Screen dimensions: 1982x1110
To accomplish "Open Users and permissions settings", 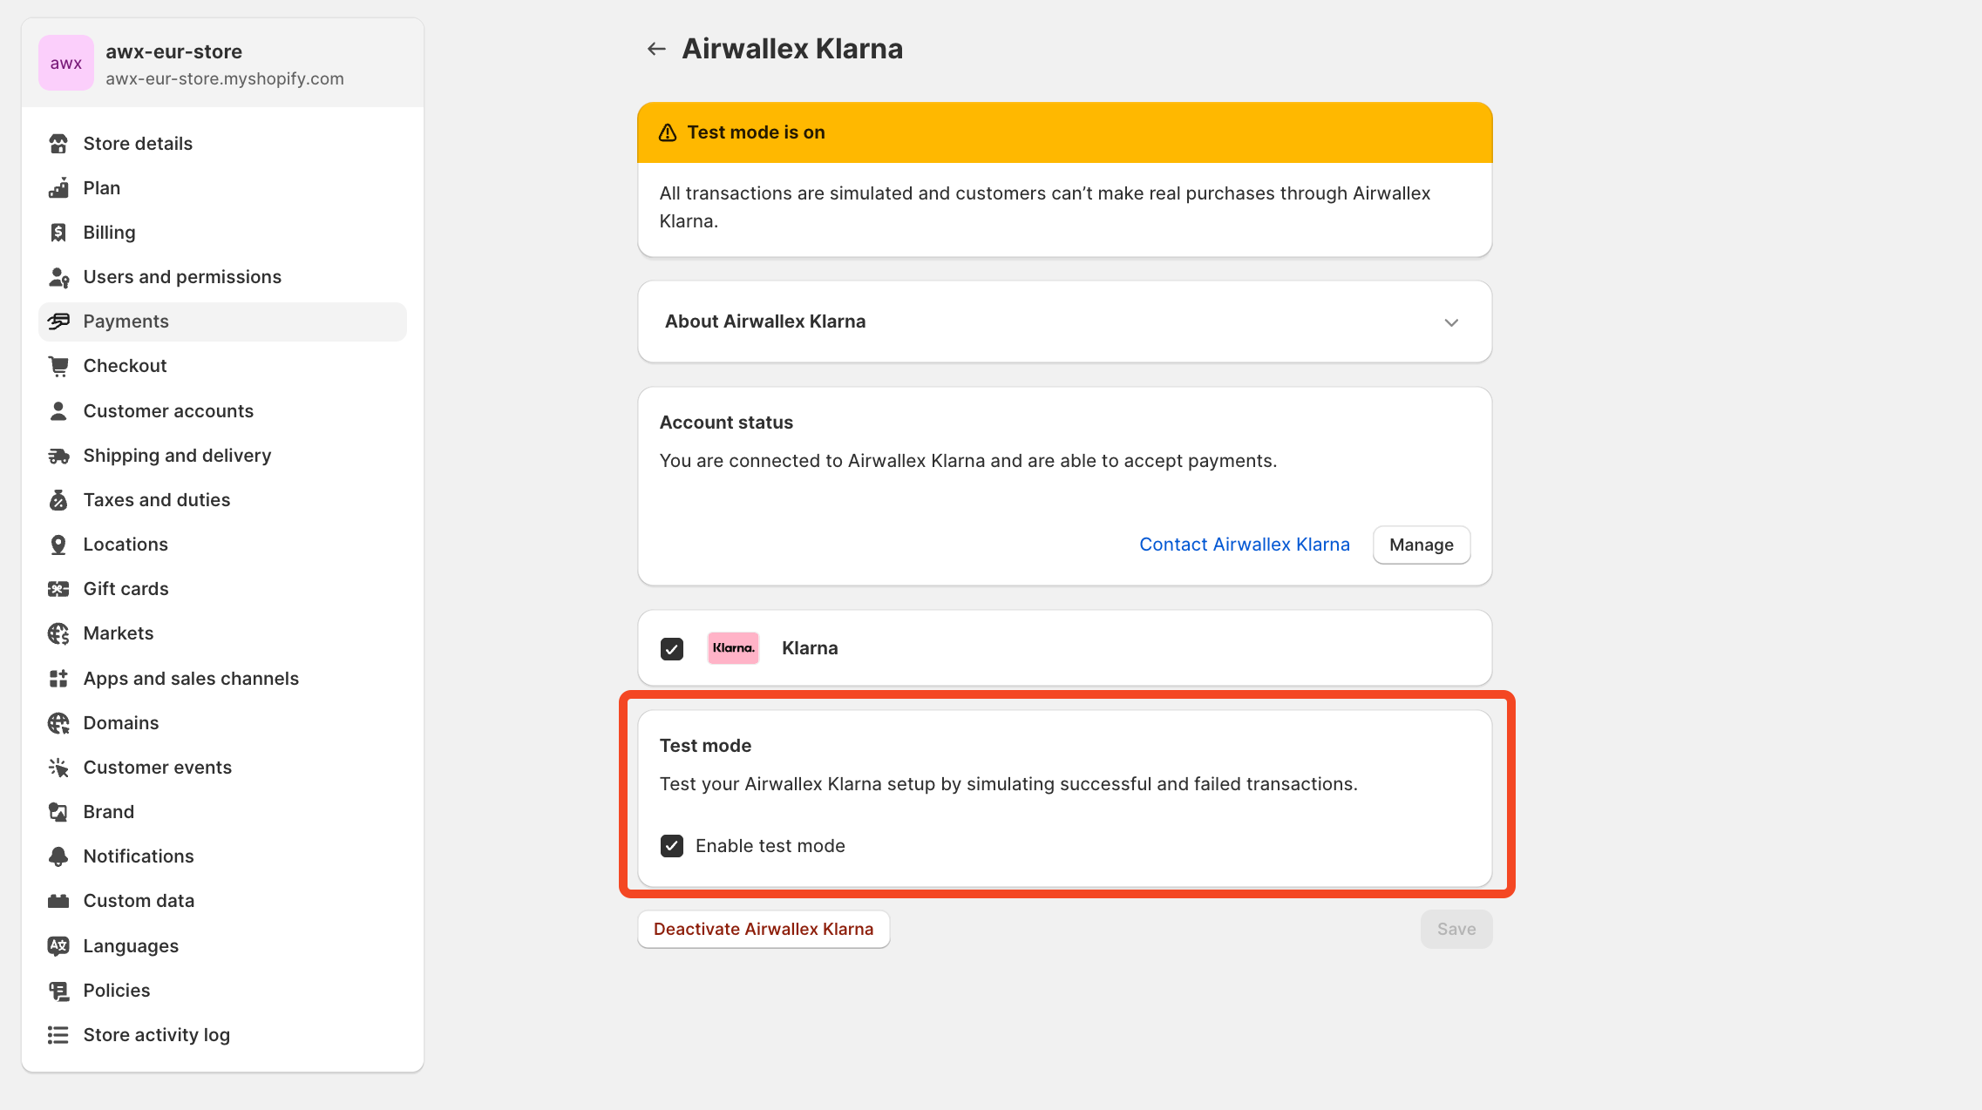I will (x=182, y=276).
